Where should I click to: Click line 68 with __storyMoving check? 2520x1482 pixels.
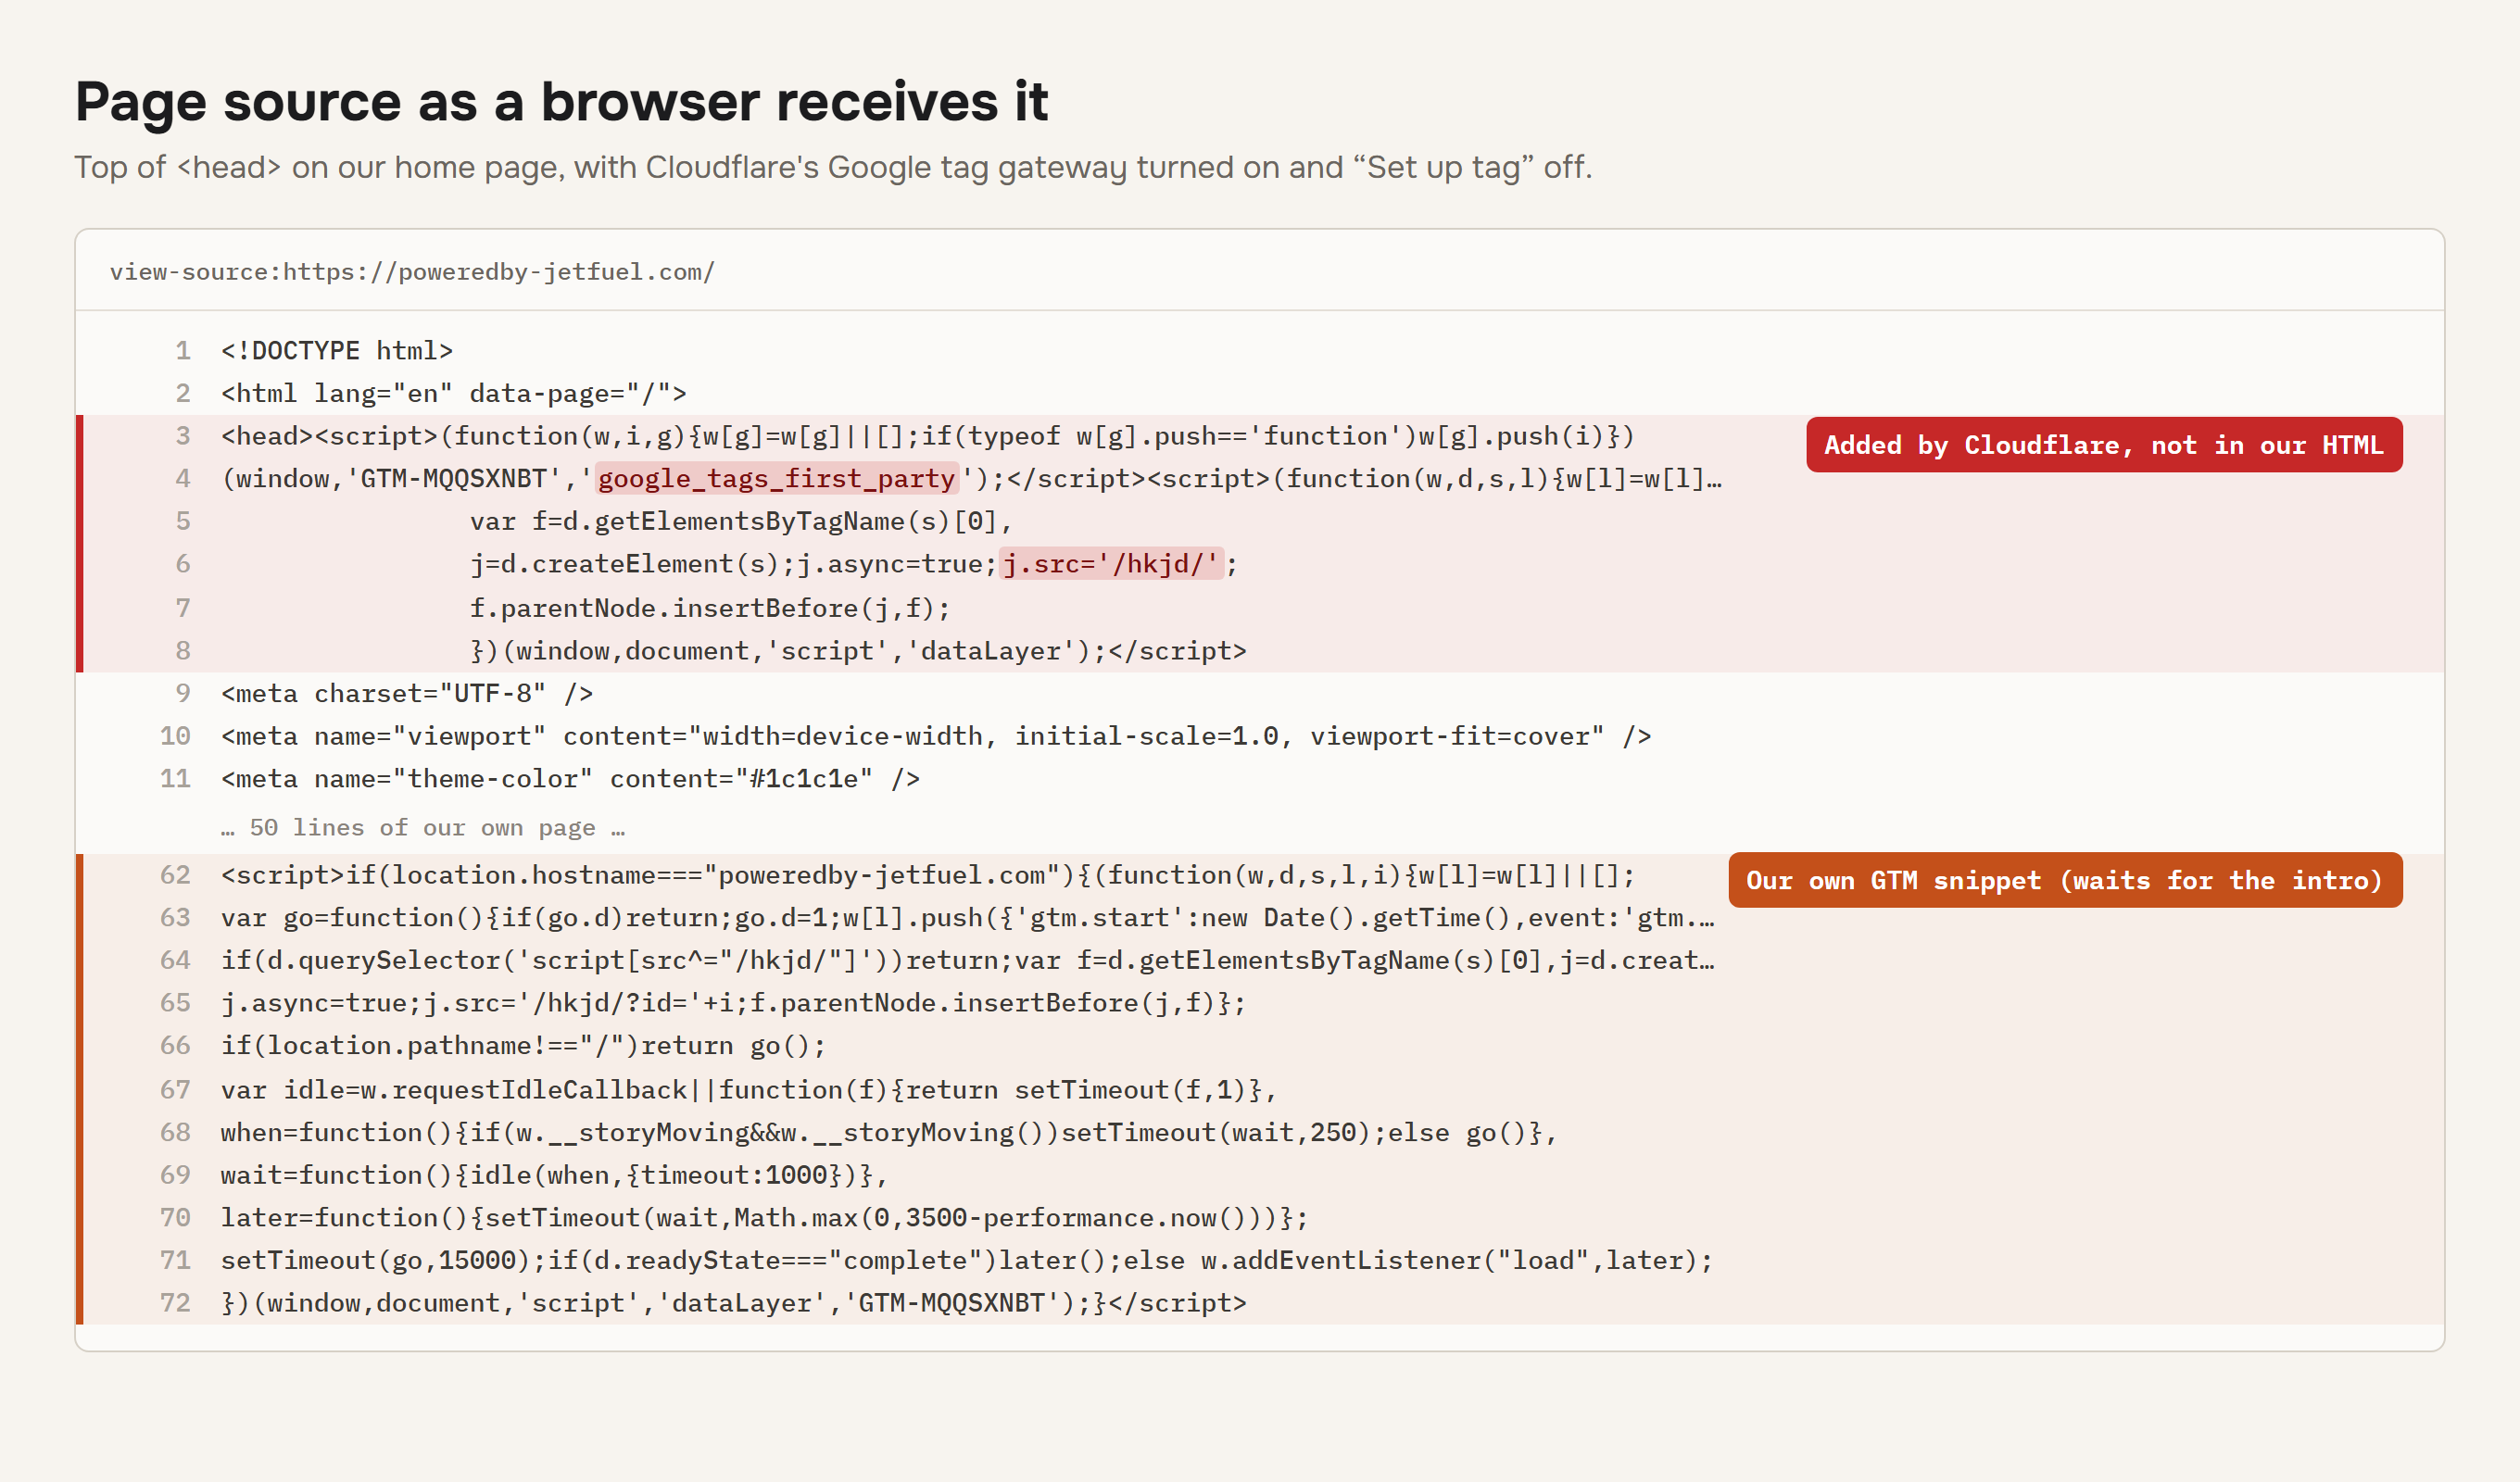[x=889, y=1133]
